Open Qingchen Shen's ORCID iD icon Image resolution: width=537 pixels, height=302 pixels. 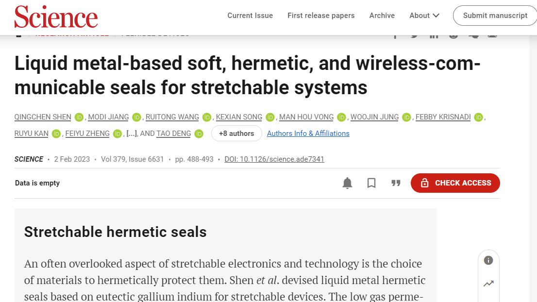point(79,117)
